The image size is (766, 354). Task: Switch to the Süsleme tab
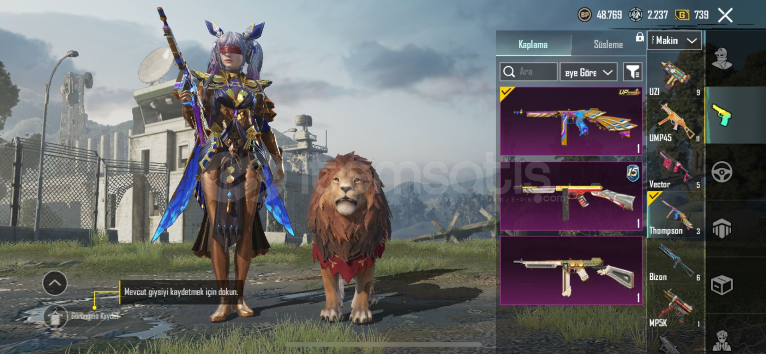608,45
